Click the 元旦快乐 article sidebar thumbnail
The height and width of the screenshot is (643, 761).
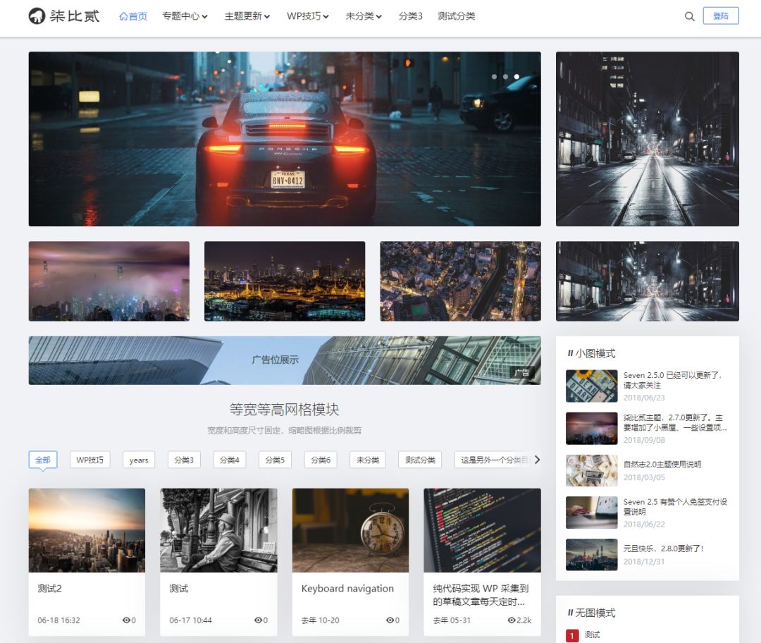[x=592, y=555]
